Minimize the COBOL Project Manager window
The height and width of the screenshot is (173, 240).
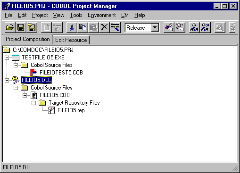point(217,6)
